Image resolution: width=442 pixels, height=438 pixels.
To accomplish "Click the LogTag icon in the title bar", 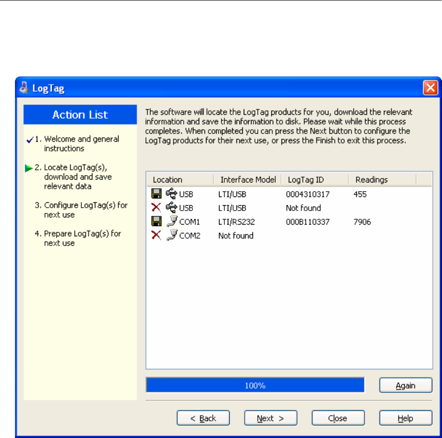I will [24, 88].
